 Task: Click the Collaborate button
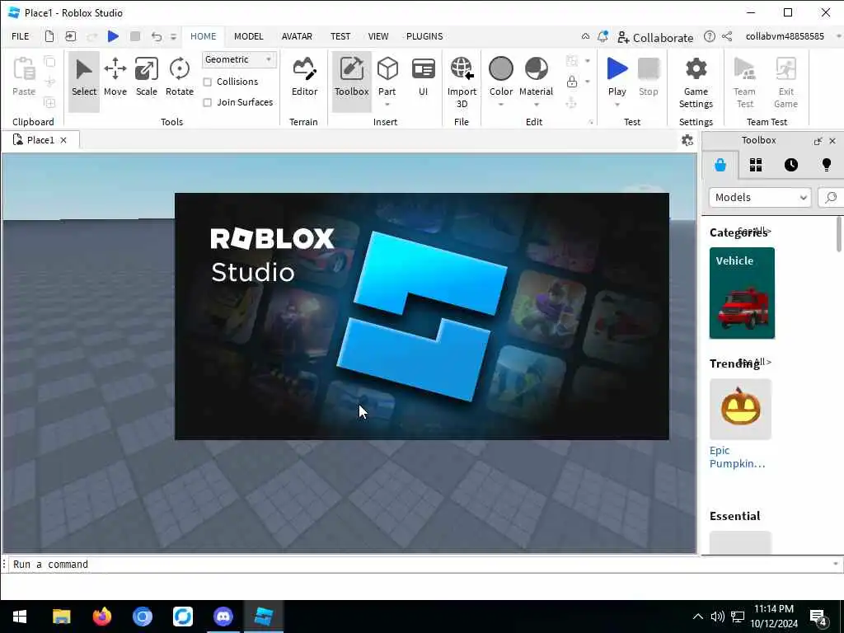coord(655,37)
